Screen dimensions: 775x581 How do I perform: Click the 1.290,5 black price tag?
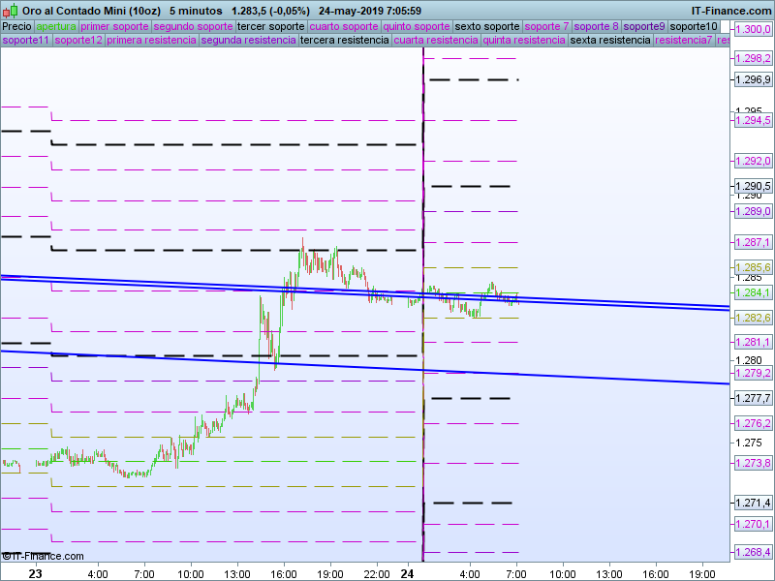(753, 186)
